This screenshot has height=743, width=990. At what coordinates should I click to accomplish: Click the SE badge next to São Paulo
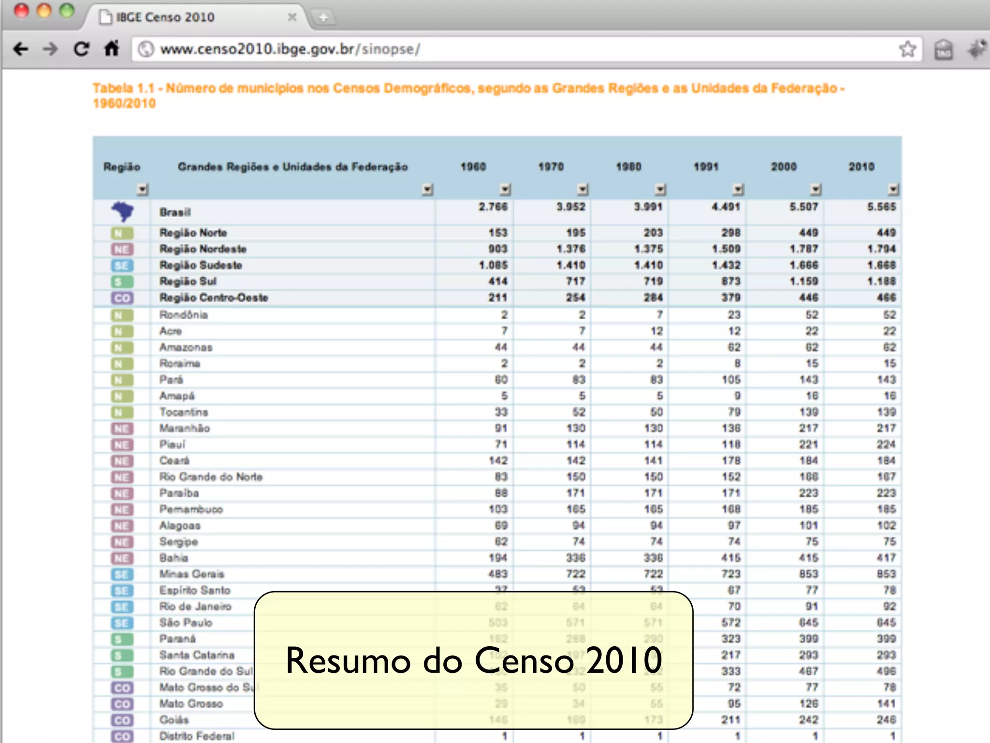[122, 623]
